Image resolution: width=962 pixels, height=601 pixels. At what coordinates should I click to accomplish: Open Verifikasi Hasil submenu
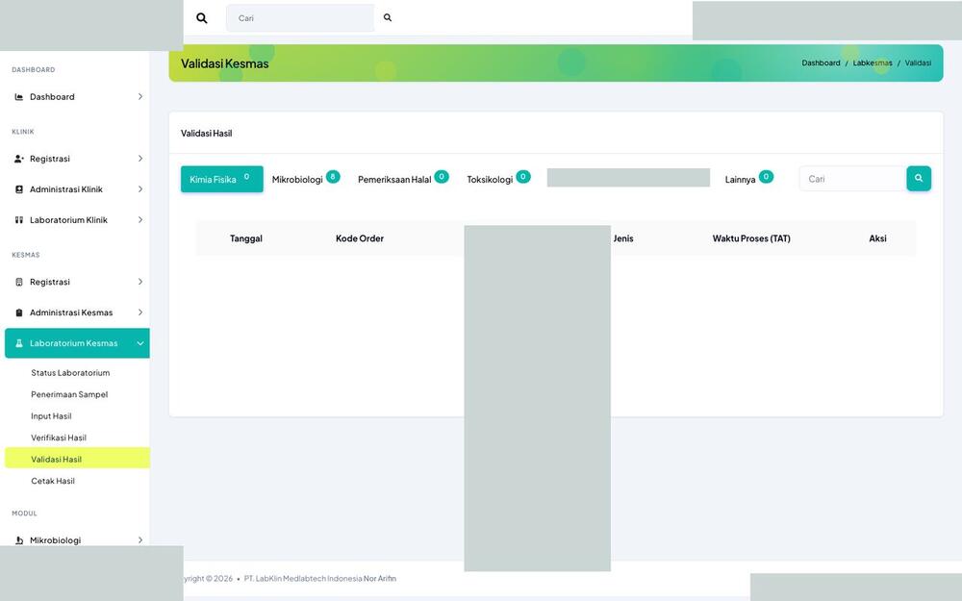tap(59, 438)
